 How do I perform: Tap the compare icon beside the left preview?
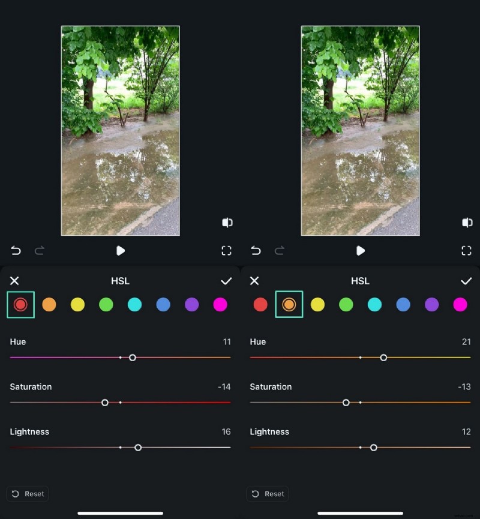pyautogui.click(x=227, y=222)
